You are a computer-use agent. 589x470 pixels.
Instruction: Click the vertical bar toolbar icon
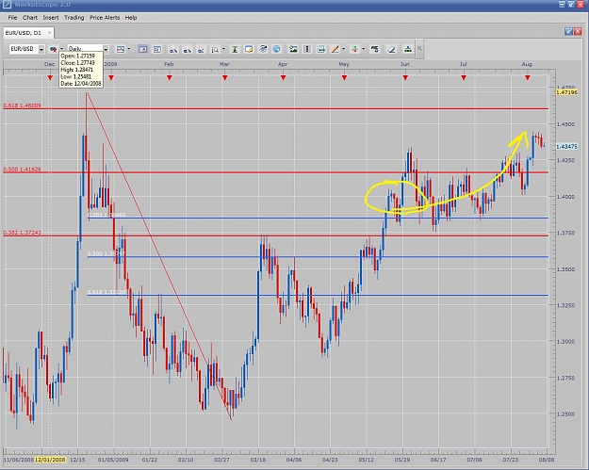tap(307, 49)
